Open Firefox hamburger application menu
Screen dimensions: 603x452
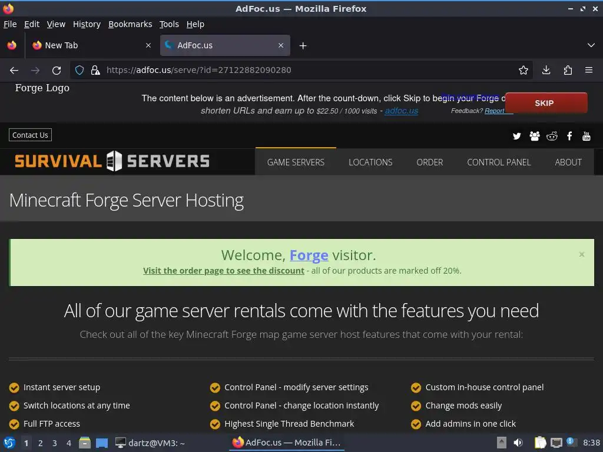(588, 70)
